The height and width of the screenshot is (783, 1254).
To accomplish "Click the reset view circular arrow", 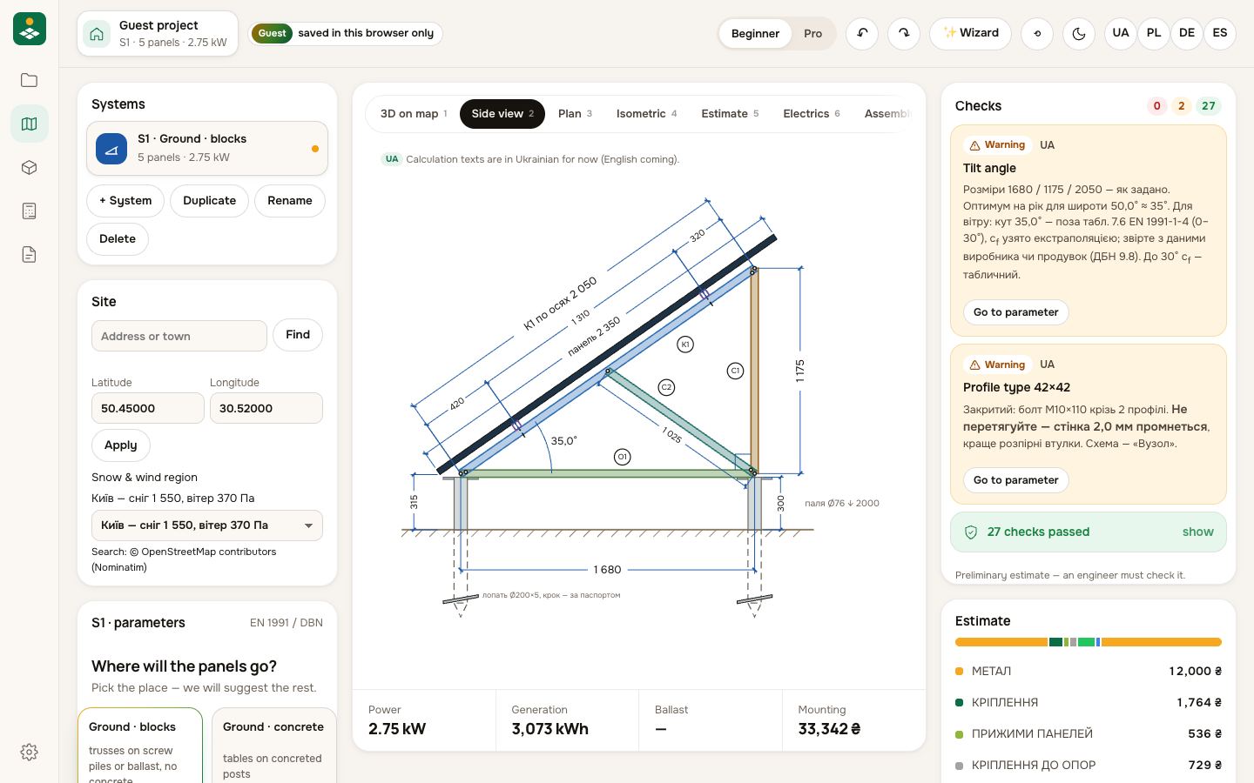I will tap(1037, 34).
